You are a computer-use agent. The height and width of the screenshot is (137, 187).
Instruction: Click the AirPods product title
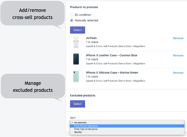[91, 38]
